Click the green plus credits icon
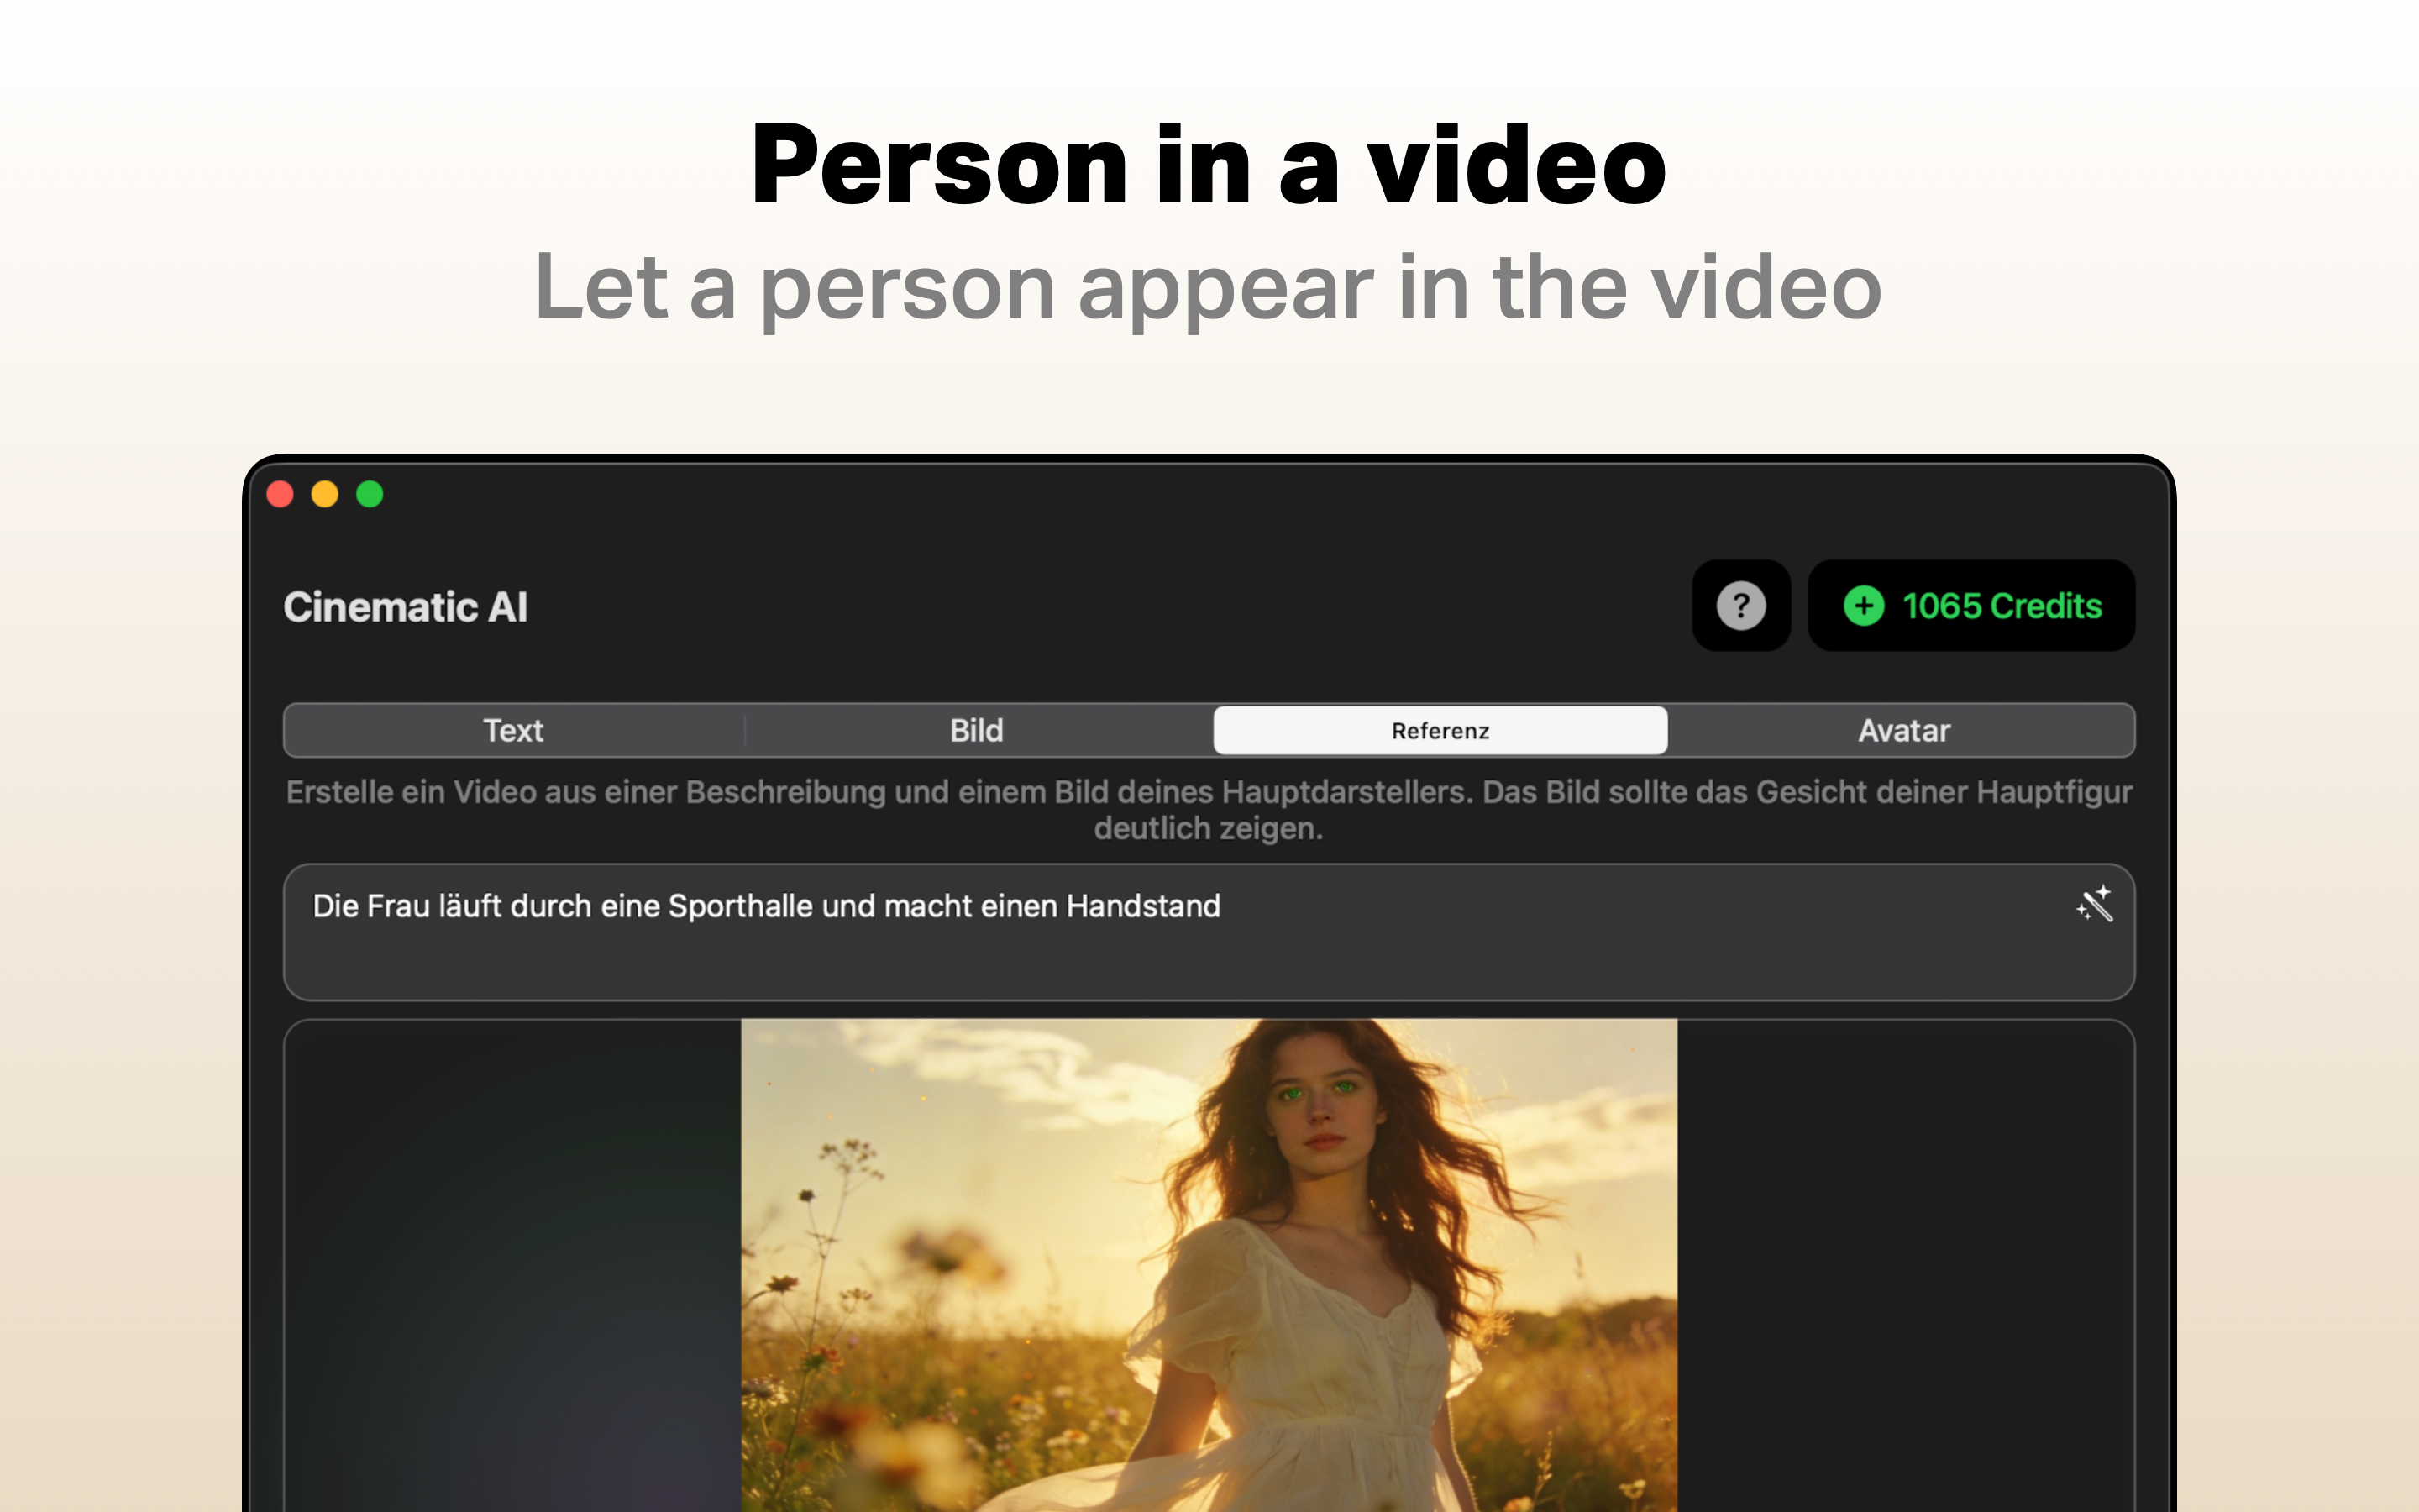 pos(1863,606)
